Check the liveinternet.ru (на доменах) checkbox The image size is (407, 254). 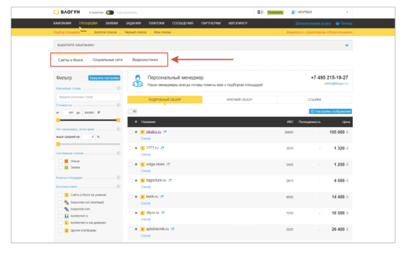[x=60, y=223]
